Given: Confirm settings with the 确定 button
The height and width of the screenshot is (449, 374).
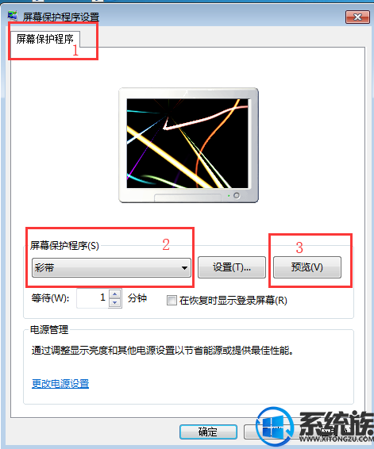Looking at the screenshot, I should coord(208,432).
